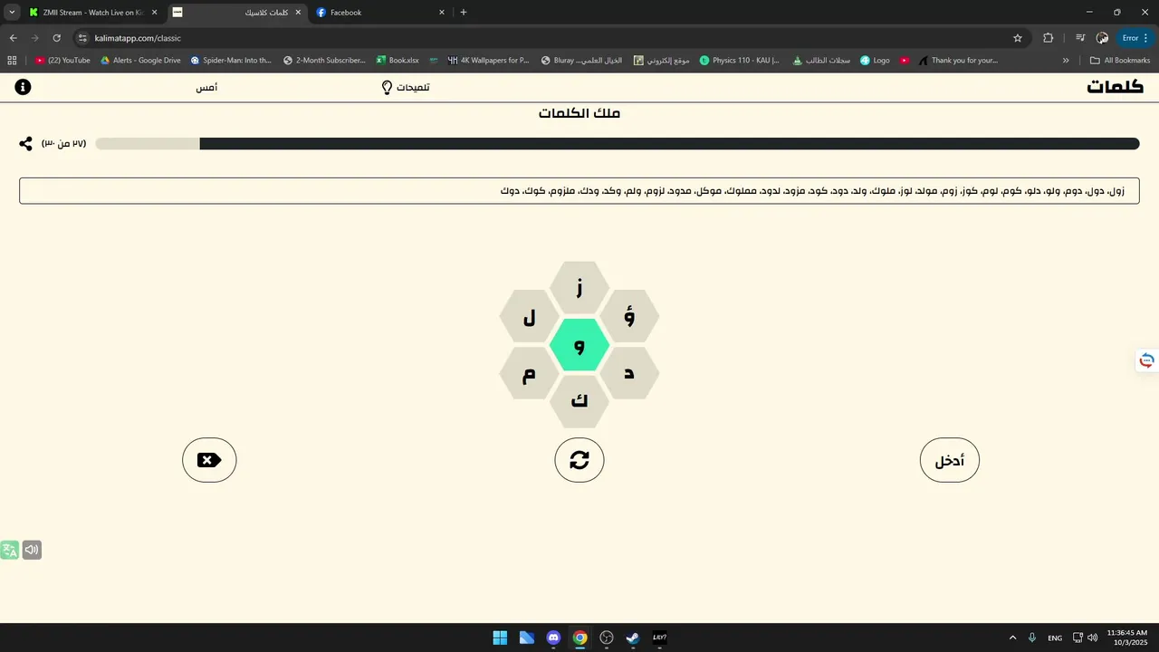Expand the hidden bookmarks overflow chevron
The width and height of the screenshot is (1159, 652).
1066,61
